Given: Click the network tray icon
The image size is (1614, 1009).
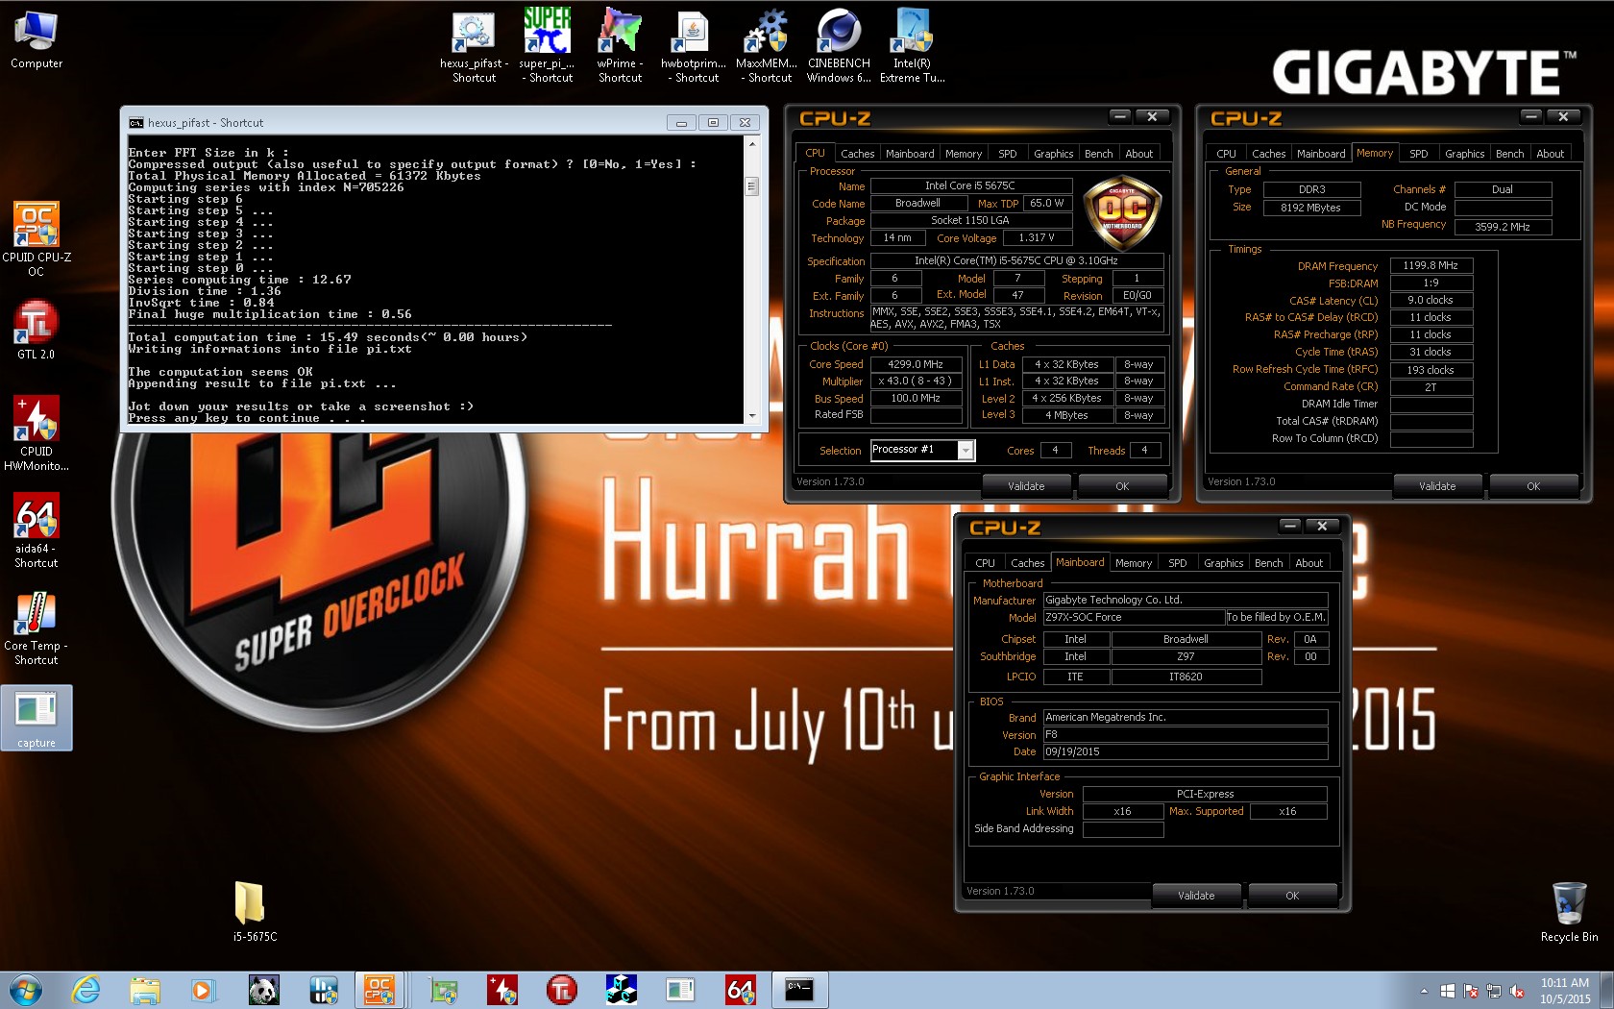Looking at the screenshot, I should tap(1493, 991).
